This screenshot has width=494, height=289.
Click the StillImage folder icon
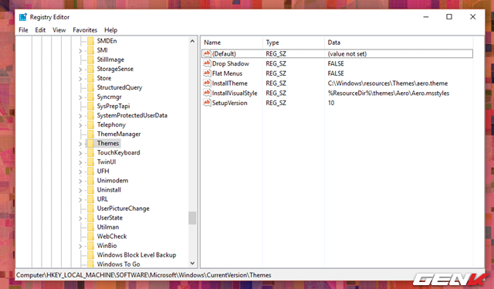[90, 59]
